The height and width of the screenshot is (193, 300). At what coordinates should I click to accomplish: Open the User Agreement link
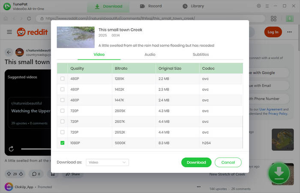pyautogui.click(x=271, y=109)
